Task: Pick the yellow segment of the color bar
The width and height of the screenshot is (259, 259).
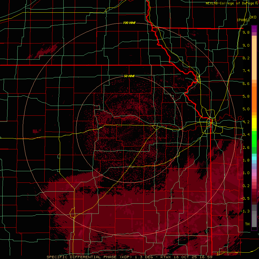Action: pos(254,123)
